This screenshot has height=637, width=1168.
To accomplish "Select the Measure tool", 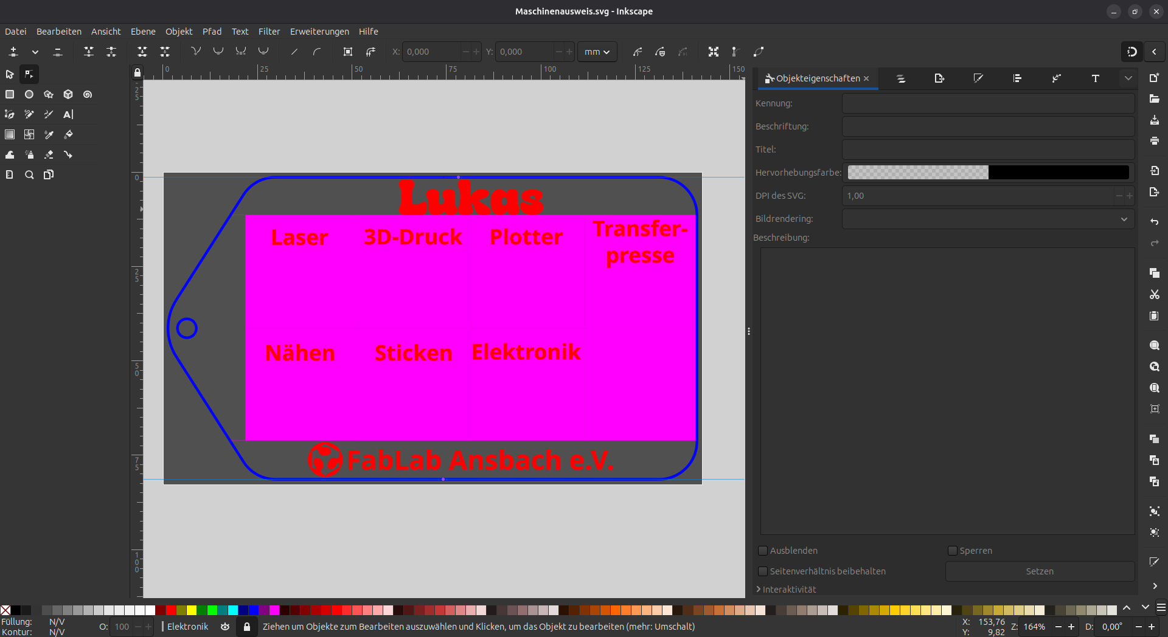I will point(10,174).
